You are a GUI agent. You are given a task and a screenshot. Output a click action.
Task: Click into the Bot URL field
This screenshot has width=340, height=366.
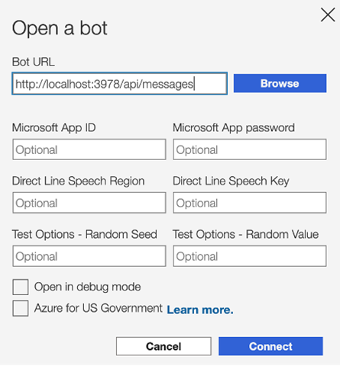pos(119,84)
